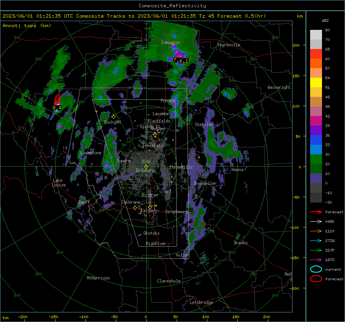The image size is (345, 322).
Task: Click the 04DK legend text
Action: (x=330, y=222)
